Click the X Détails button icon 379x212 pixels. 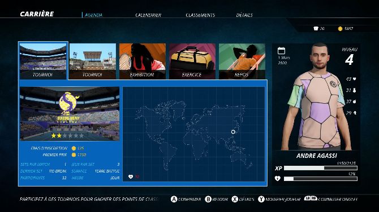tap(235, 199)
